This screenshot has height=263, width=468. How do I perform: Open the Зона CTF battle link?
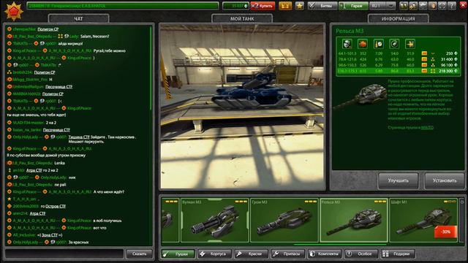tap(50, 235)
